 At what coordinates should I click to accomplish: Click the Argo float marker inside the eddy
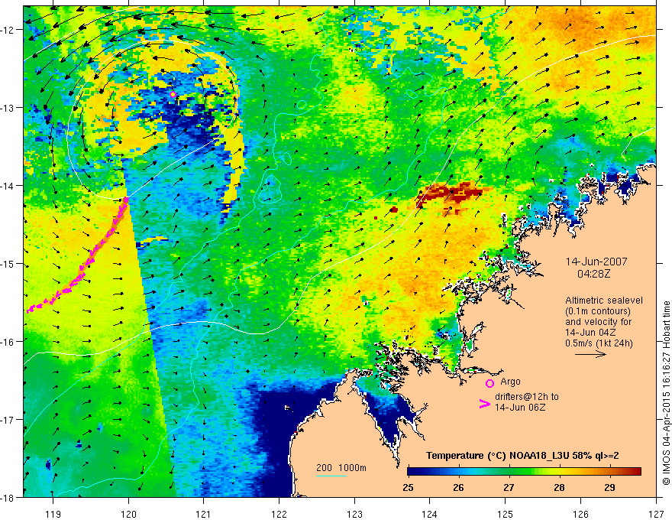(x=173, y=94)
